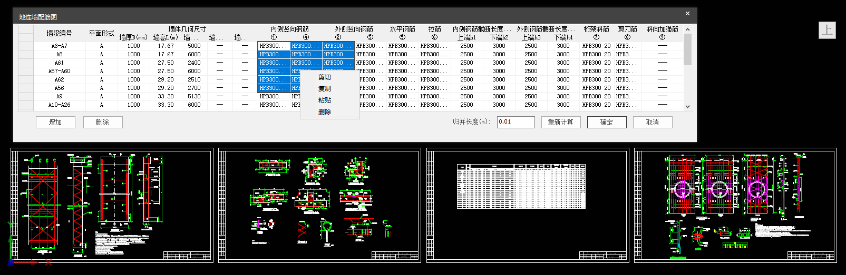This screenshot has height=275, width=846.
Task: Click the 桁架斜筋 column header
Action: click(596, 29)
